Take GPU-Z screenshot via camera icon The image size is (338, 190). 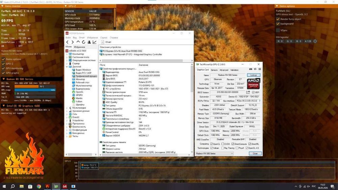pos(250,69)
